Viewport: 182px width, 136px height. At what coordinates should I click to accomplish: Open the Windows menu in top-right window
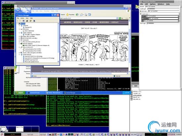(161, 4)
